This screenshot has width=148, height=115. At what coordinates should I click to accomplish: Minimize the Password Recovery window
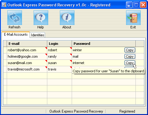[129, 5]
